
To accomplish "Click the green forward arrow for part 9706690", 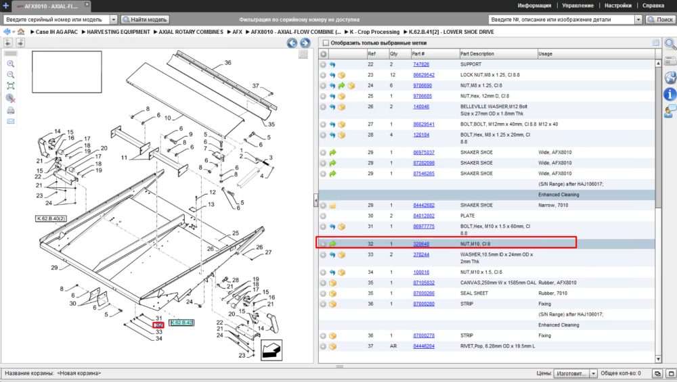I will tap(341, 85).
